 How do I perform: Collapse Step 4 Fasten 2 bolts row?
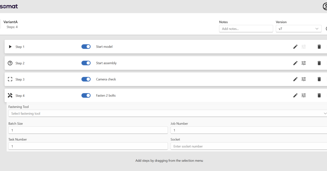click(166, 96)
